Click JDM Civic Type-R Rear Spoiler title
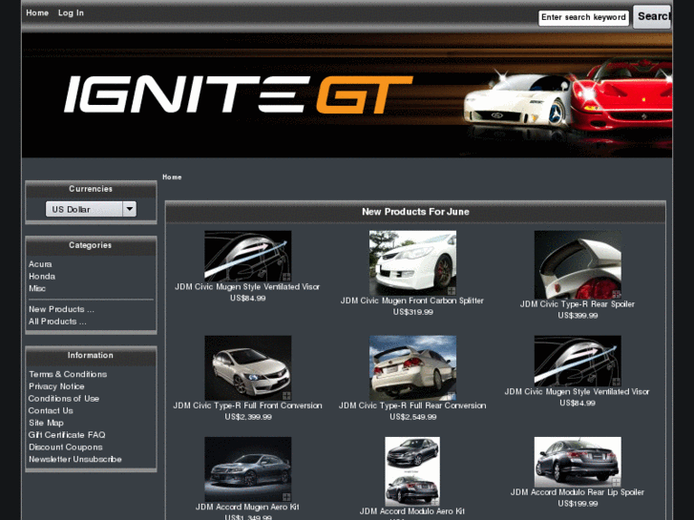Screen dimensions: 694x520 click(x=578, y=304)
